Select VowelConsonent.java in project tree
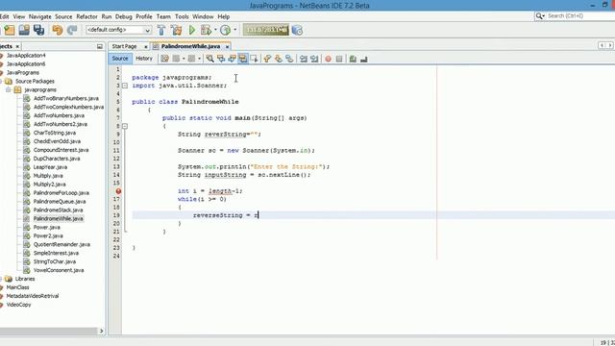The height and width of the screenshot is (346, 615). 59,270
